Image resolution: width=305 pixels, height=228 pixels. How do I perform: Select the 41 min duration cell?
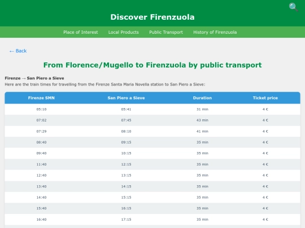coord(202,131)
